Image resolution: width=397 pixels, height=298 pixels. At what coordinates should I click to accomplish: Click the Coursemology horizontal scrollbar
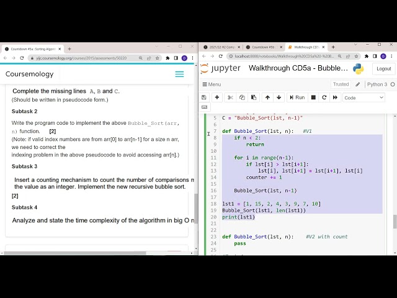[x=75, y=253]
